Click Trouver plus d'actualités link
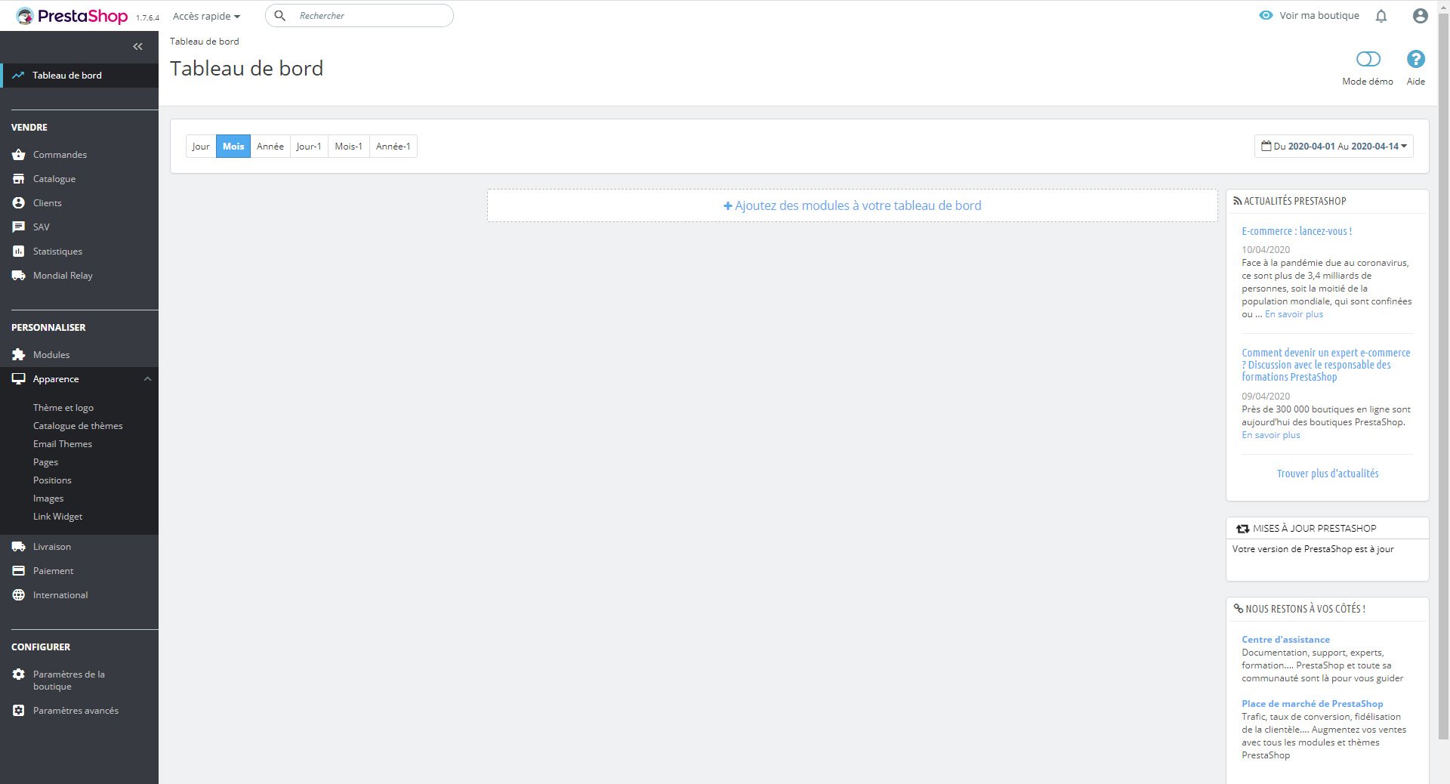1450x784 pixels. [x=1328, y=474]
